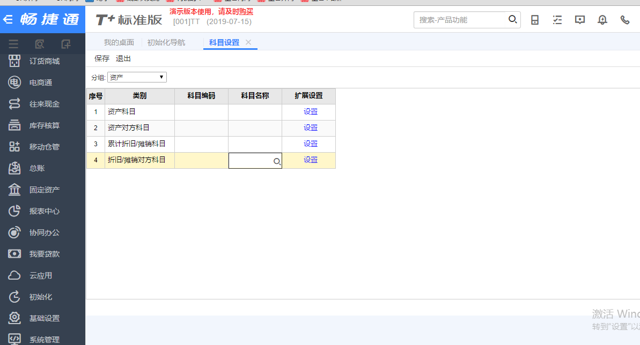Open 订货商城 store icon

coord(14,61)
